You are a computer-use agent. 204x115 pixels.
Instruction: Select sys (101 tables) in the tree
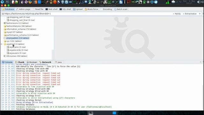[14, 41]
